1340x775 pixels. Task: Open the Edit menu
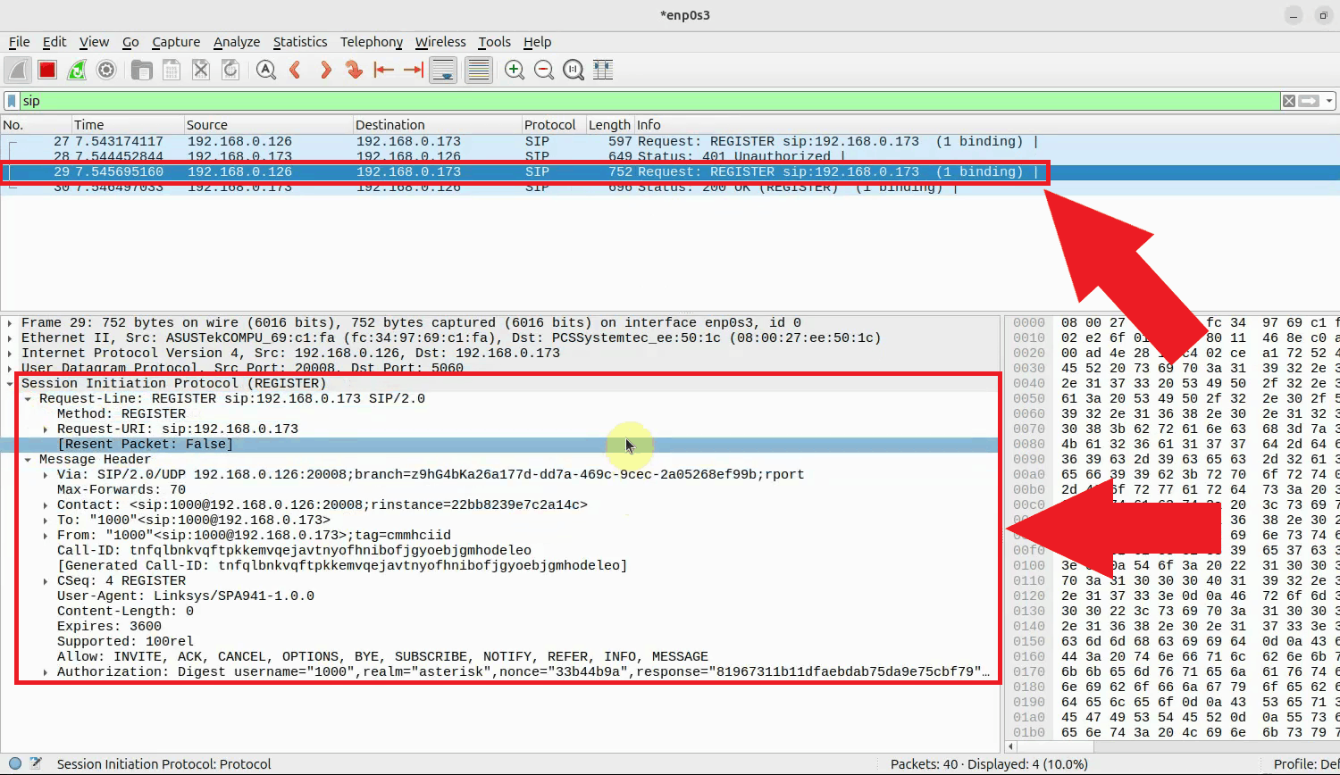54,42
